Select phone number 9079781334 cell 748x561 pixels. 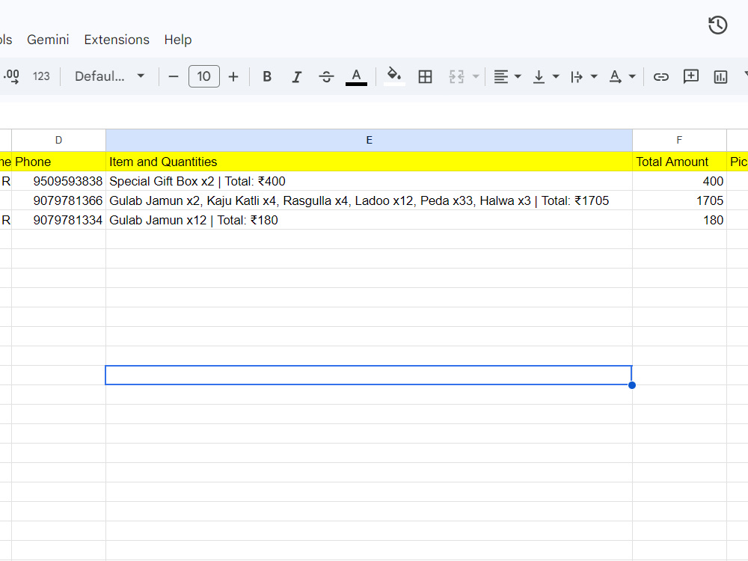(58, 221)
